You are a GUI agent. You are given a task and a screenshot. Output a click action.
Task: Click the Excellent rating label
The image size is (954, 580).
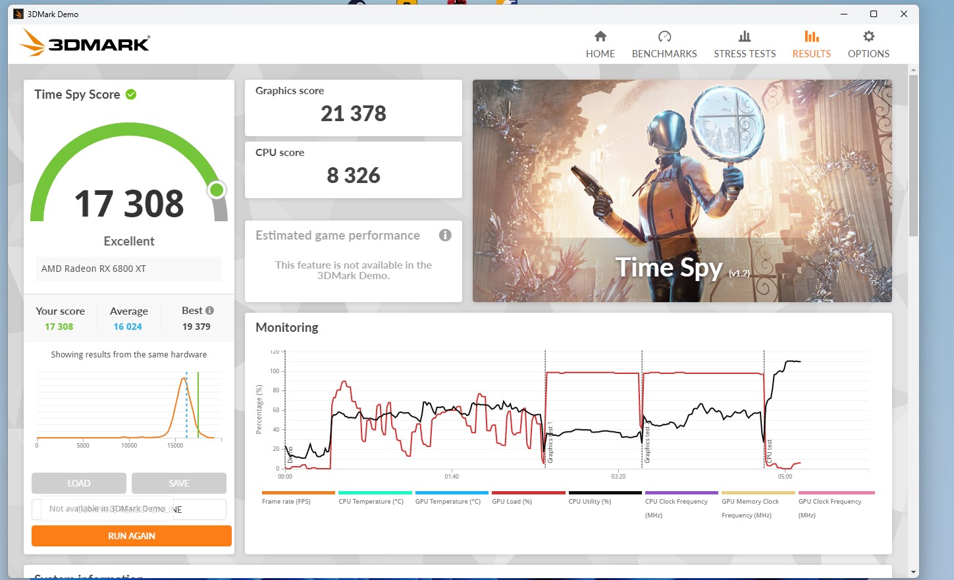(x=129, y=241)
